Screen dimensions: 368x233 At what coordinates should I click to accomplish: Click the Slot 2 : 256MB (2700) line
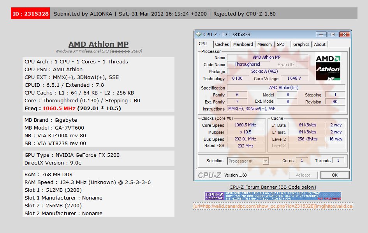pos(53,205)
